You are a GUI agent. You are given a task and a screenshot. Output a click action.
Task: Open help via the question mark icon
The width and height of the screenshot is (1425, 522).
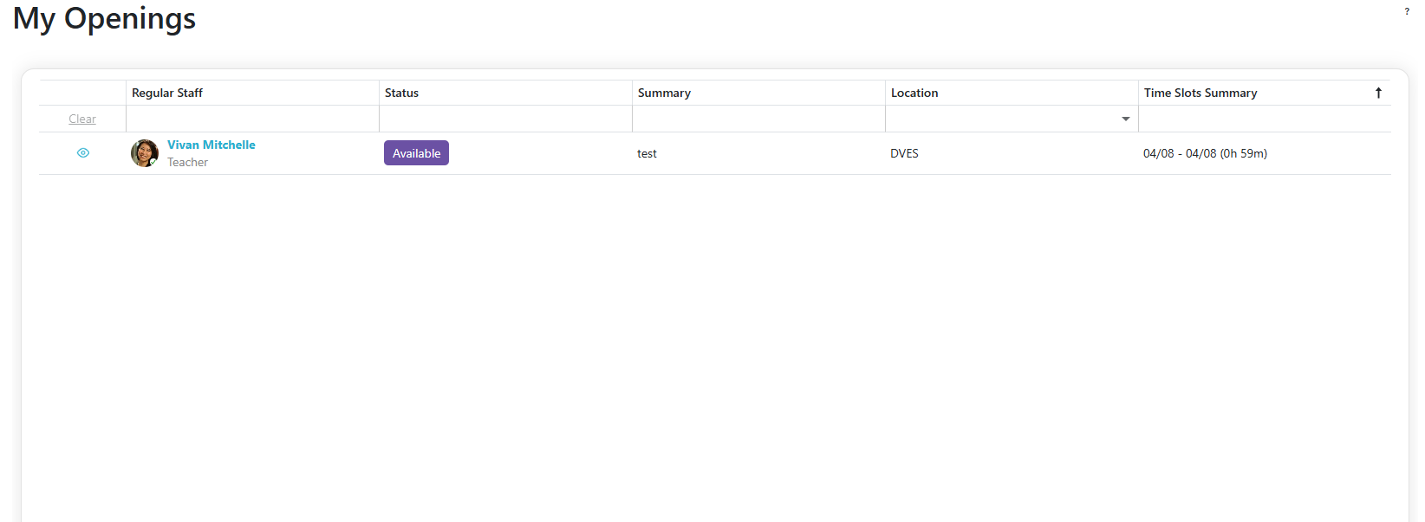point(1407,11)
